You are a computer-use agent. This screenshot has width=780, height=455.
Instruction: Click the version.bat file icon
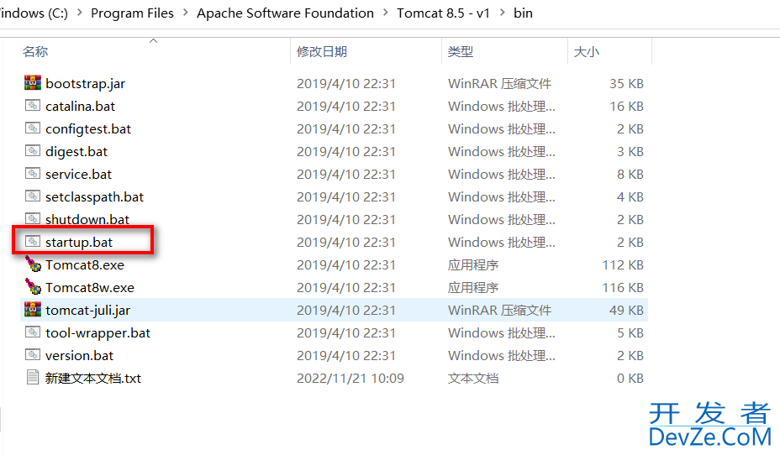coord(33,354)
